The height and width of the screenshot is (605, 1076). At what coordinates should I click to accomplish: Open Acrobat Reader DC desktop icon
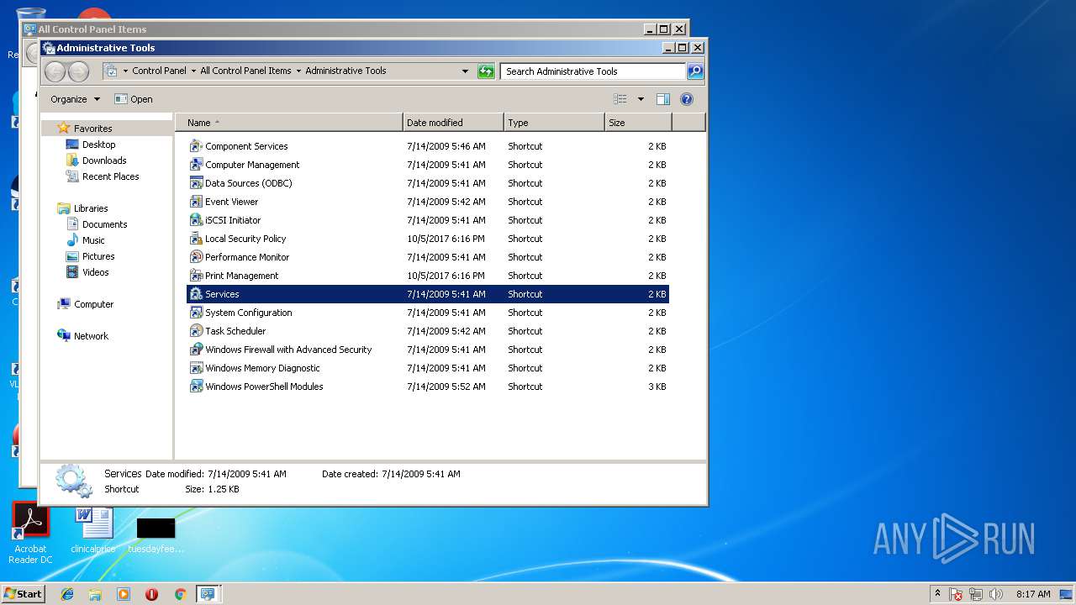click(30, 534)
